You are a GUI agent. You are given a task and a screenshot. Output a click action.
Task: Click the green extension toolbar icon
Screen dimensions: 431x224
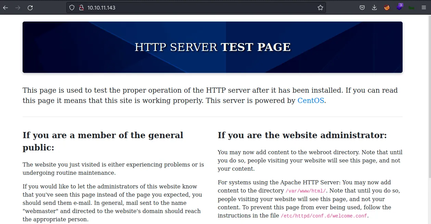tap(411, 7)
